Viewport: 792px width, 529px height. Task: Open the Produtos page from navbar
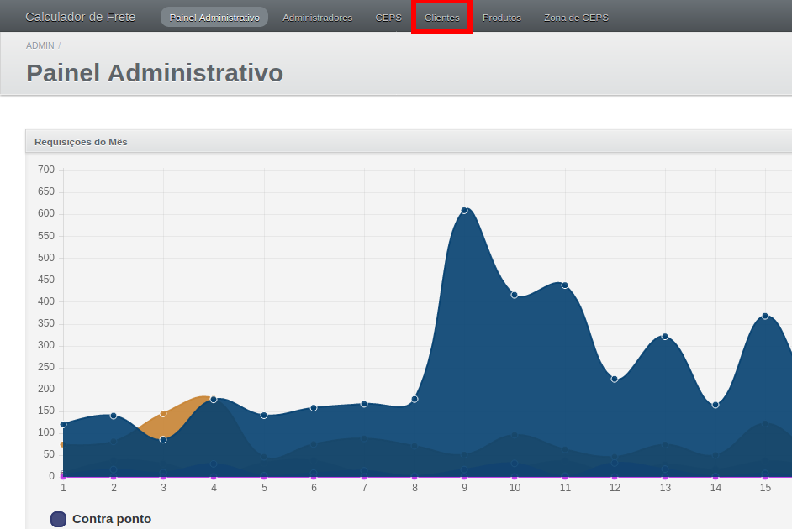tap(502, 18)
